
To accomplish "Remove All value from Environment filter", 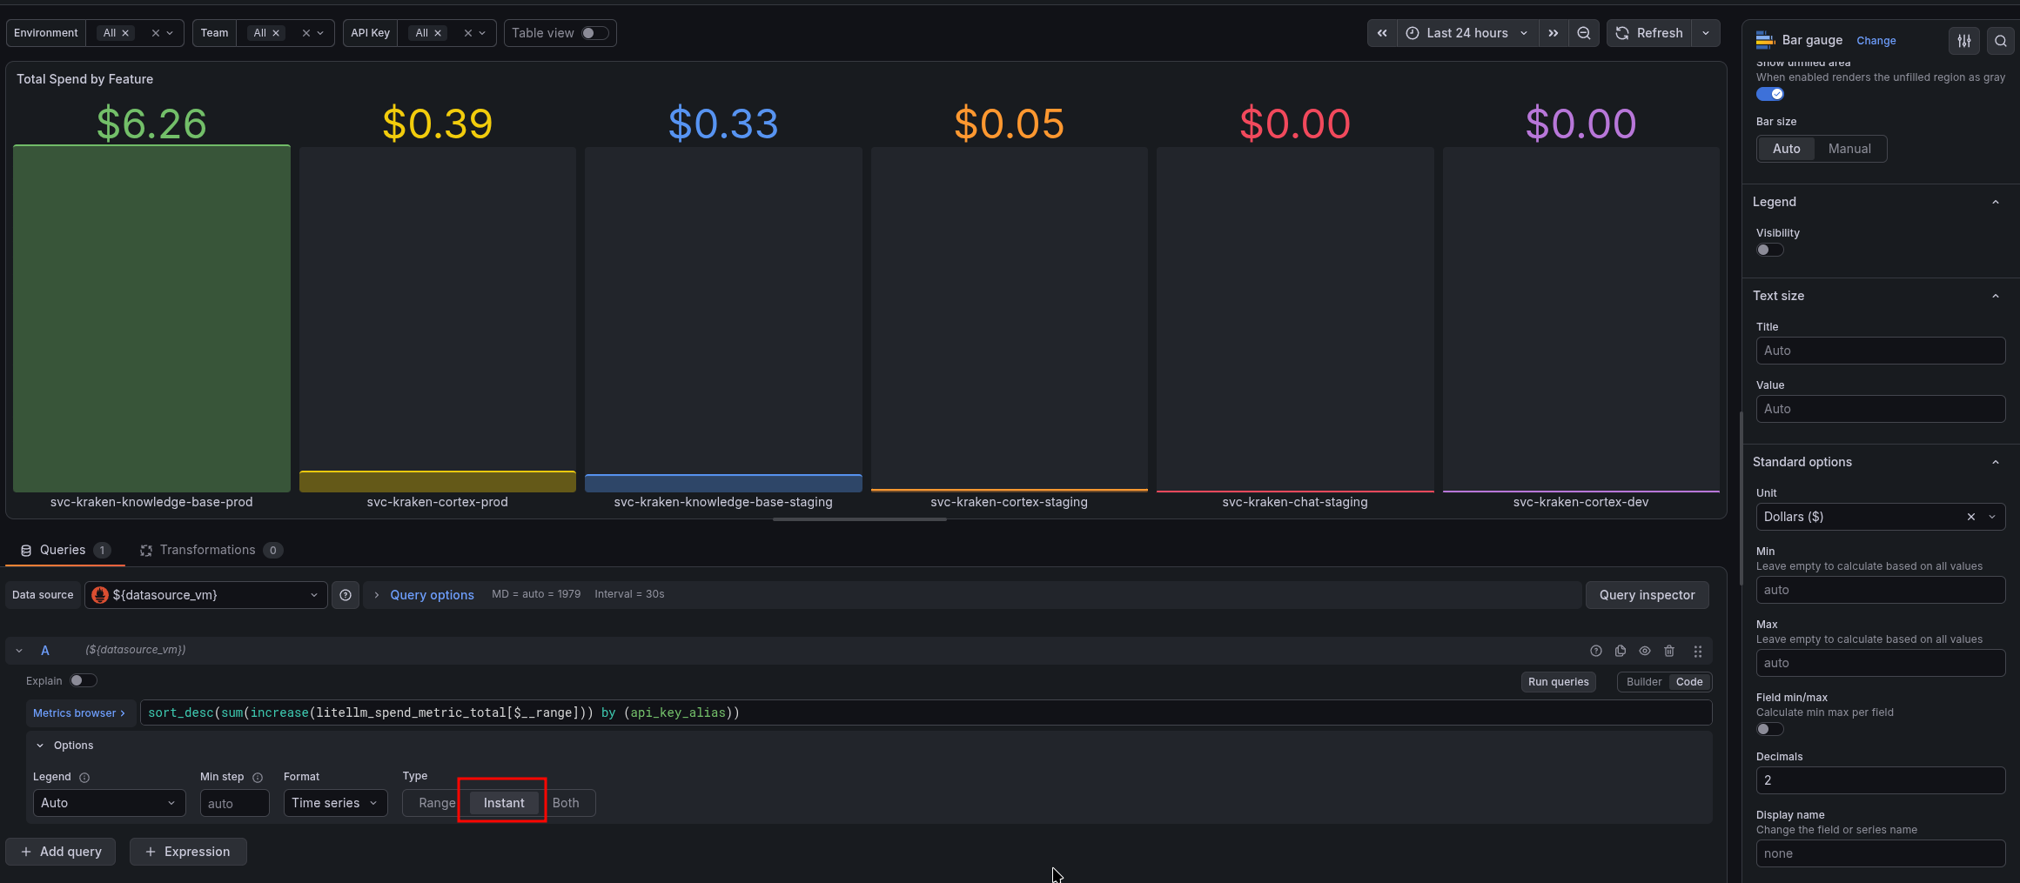I will click(x=125, y=33).
